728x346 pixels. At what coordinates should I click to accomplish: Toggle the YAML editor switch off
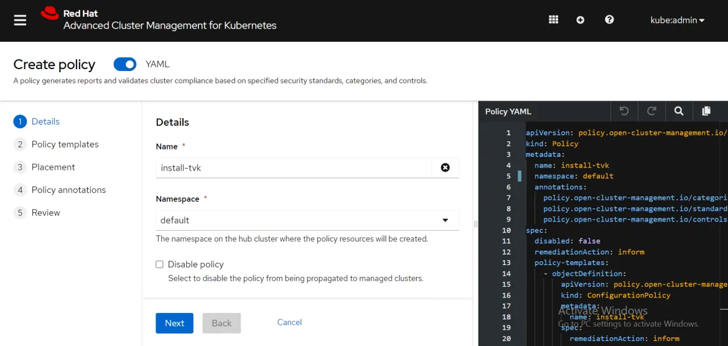125,64
